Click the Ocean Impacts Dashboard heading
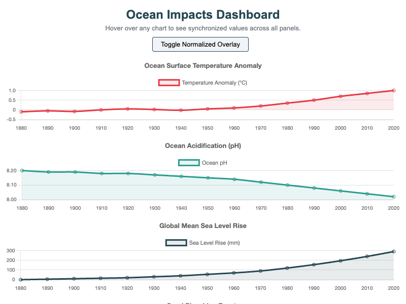 pyautogui.click(x=202, y=15)
